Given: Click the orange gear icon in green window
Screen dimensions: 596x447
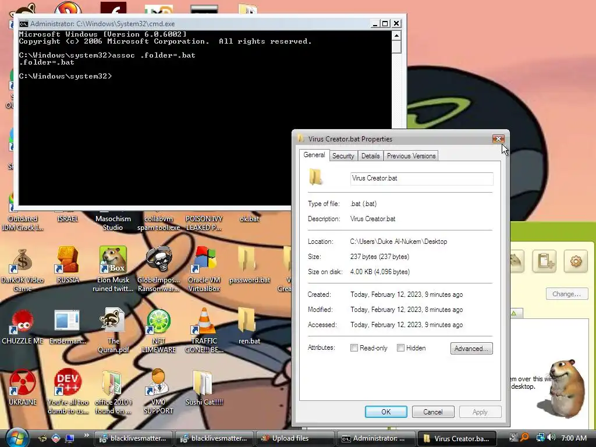Looking at the screenshot, I should click(x=576, y=261).
